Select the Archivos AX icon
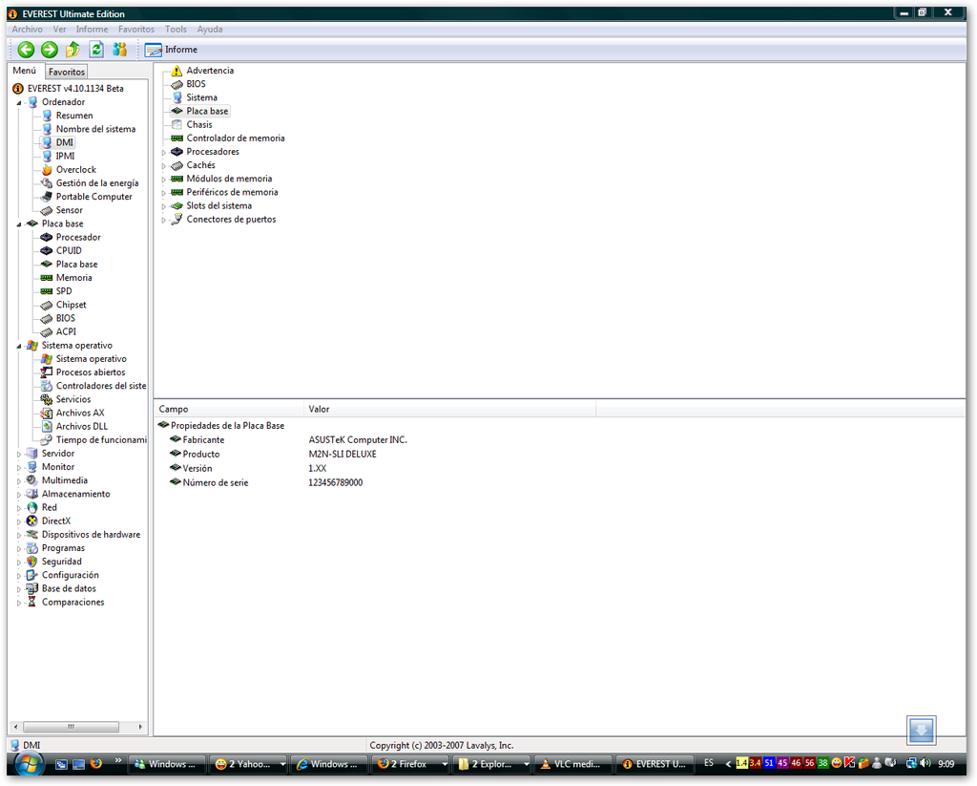 pos(47,413)
